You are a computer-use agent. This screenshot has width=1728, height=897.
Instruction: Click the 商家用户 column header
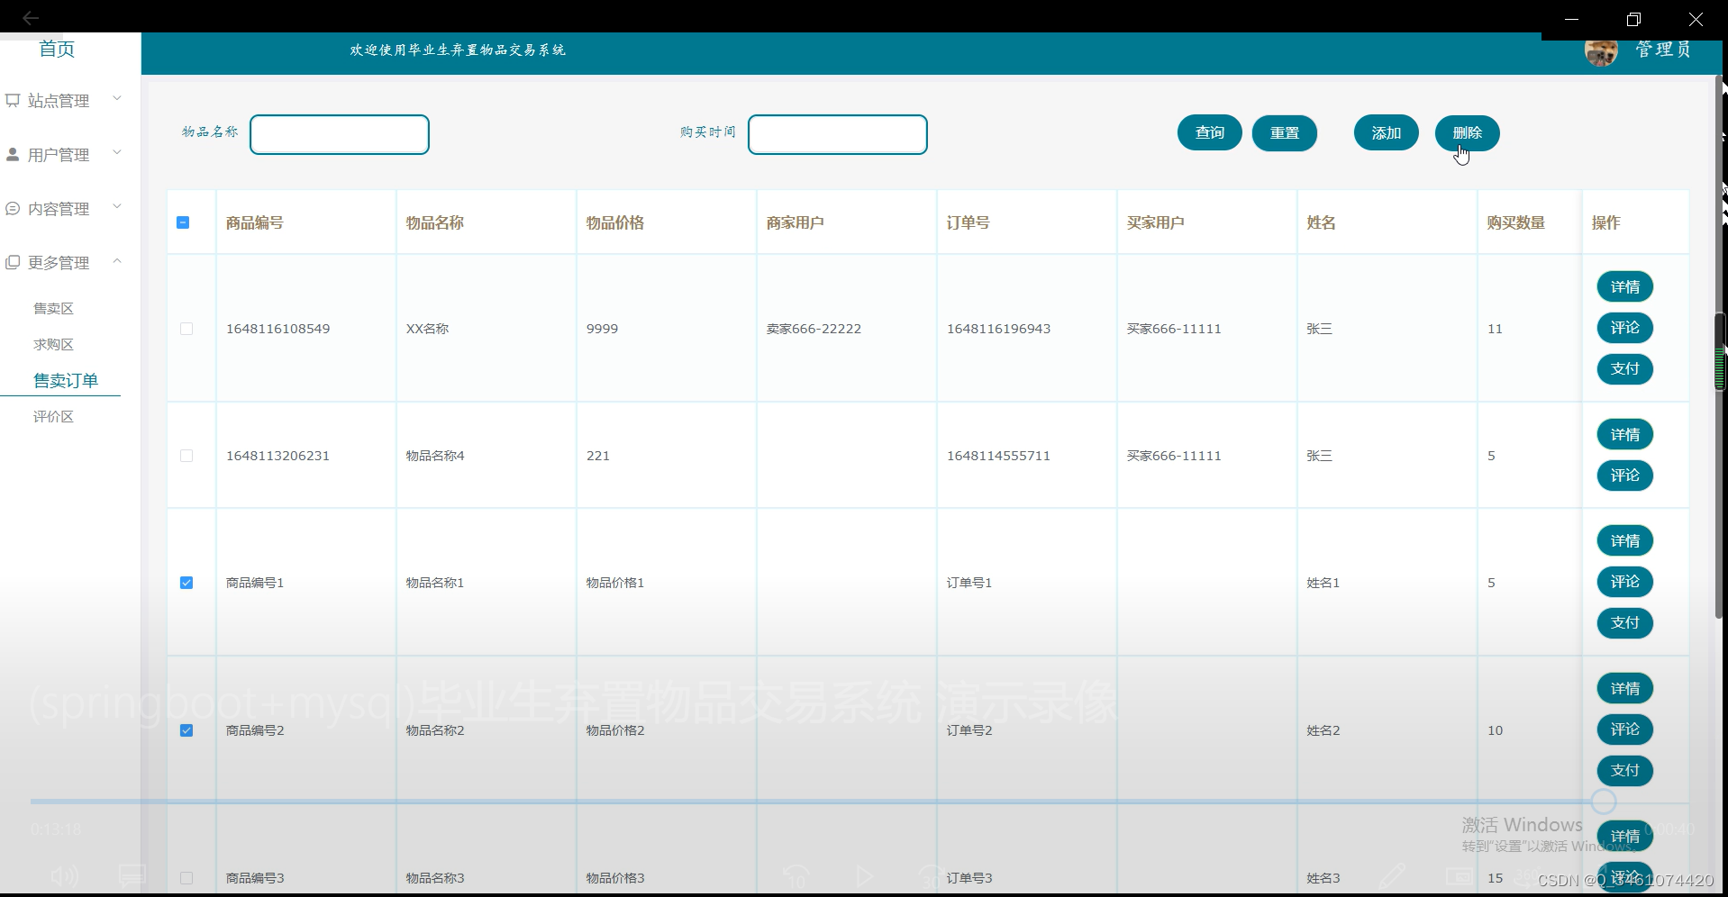point(796,222)
